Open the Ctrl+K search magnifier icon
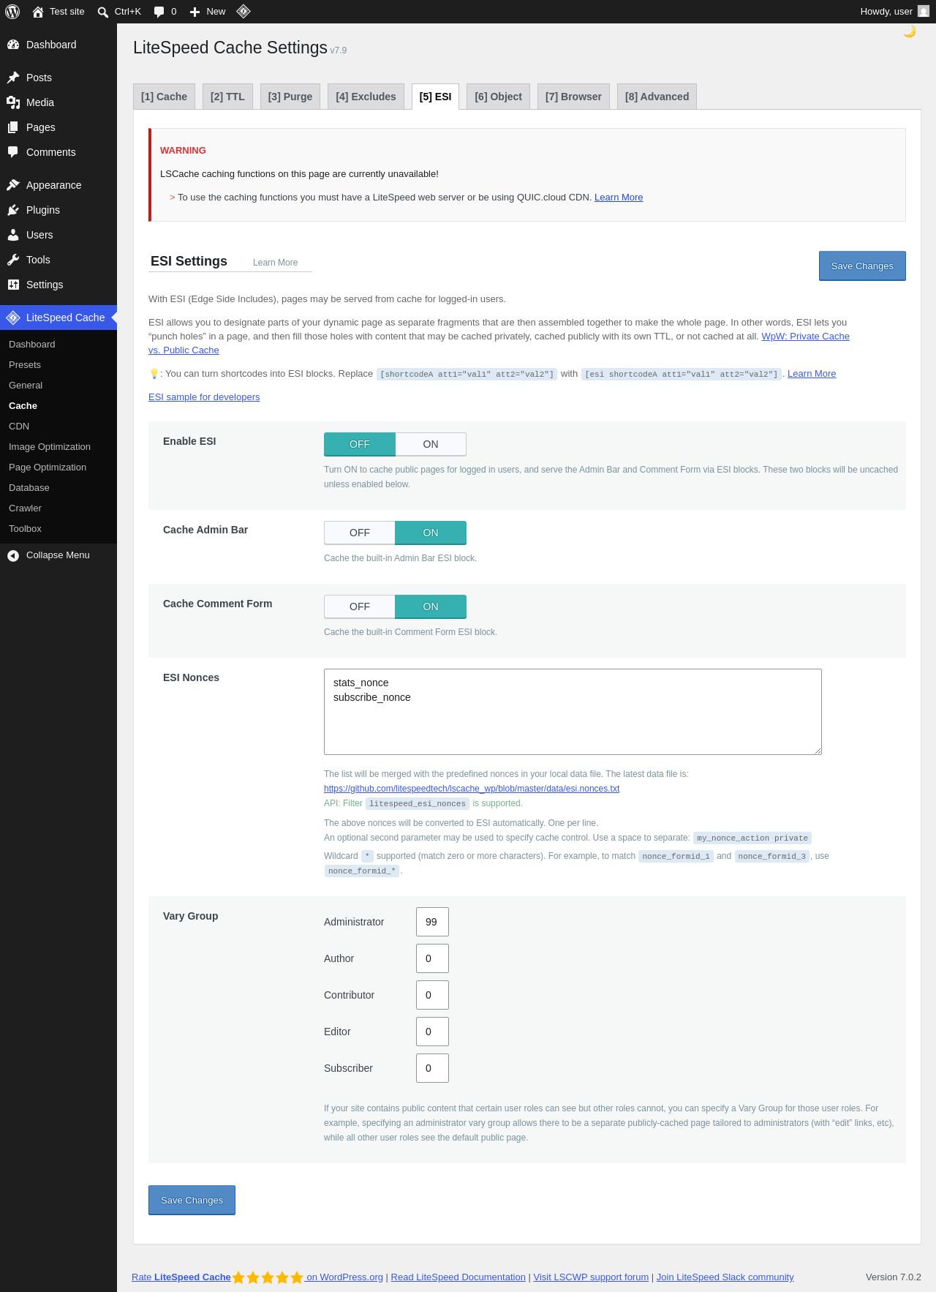The image size is (936, 1292). (103, 12)
